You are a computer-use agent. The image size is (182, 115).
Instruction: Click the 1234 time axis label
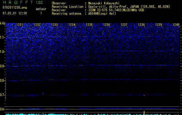(72, 25)
